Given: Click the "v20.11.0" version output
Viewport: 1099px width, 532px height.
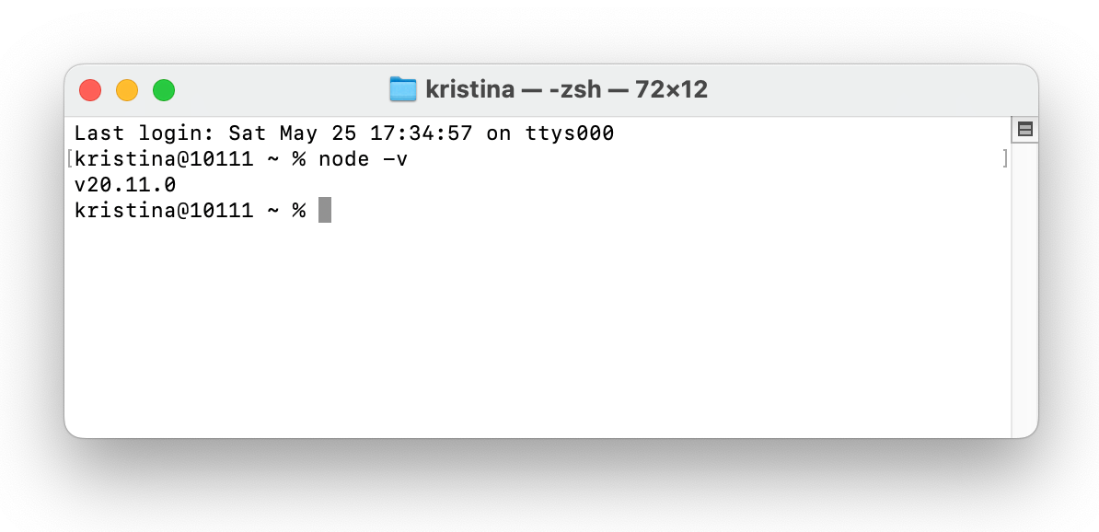Looking at the screenshot, I should pos(125,185).
